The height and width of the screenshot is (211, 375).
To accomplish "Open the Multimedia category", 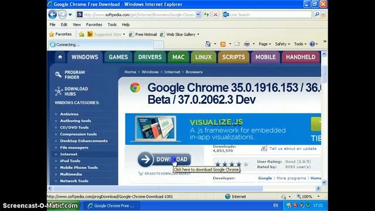I will [71, 174].
